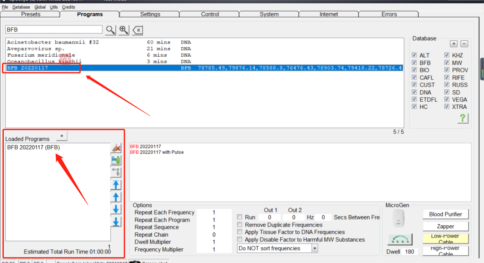Open the 'Do NOT sort frequencies' dropdown
Screen dimensions: 484x263
[277, 248]
